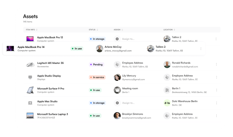The height and width of the screenshot is (137, 233).
Task: Click the Microsoft Surface 9 Pro image
Action: click(30, 90)
